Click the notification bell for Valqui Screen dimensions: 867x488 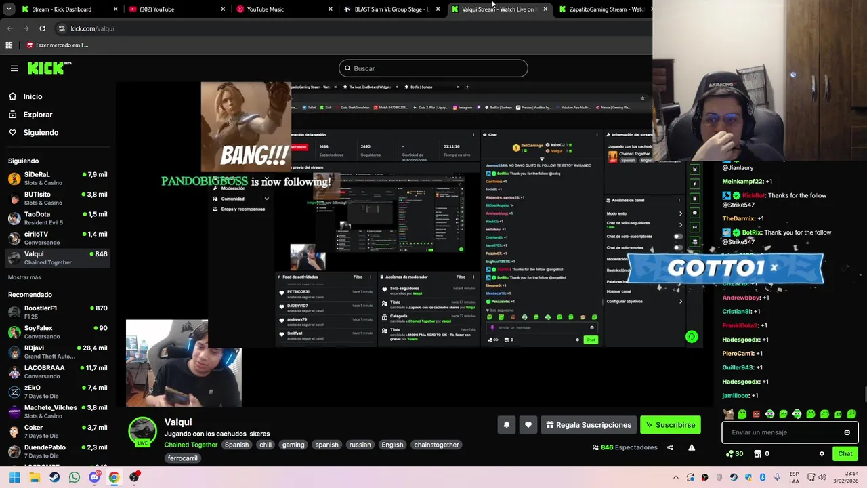[x=506, y=425]
